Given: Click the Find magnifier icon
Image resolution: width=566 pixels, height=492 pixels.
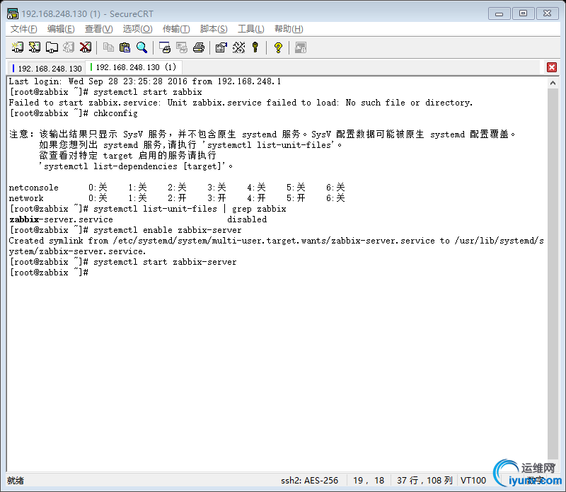Looking at the screenshot, I should pos(142,47).
